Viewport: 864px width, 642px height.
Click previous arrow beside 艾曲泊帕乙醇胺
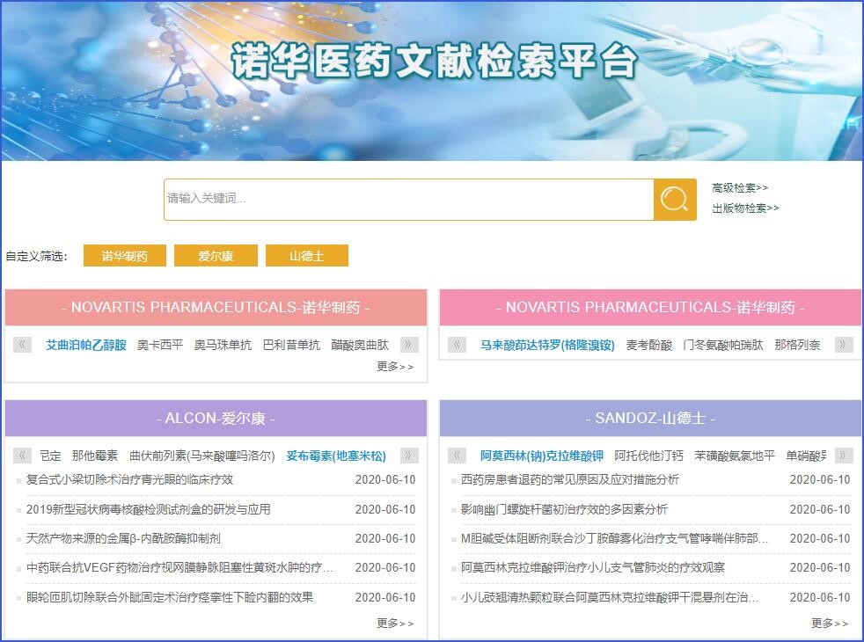[x=22, y=345]
